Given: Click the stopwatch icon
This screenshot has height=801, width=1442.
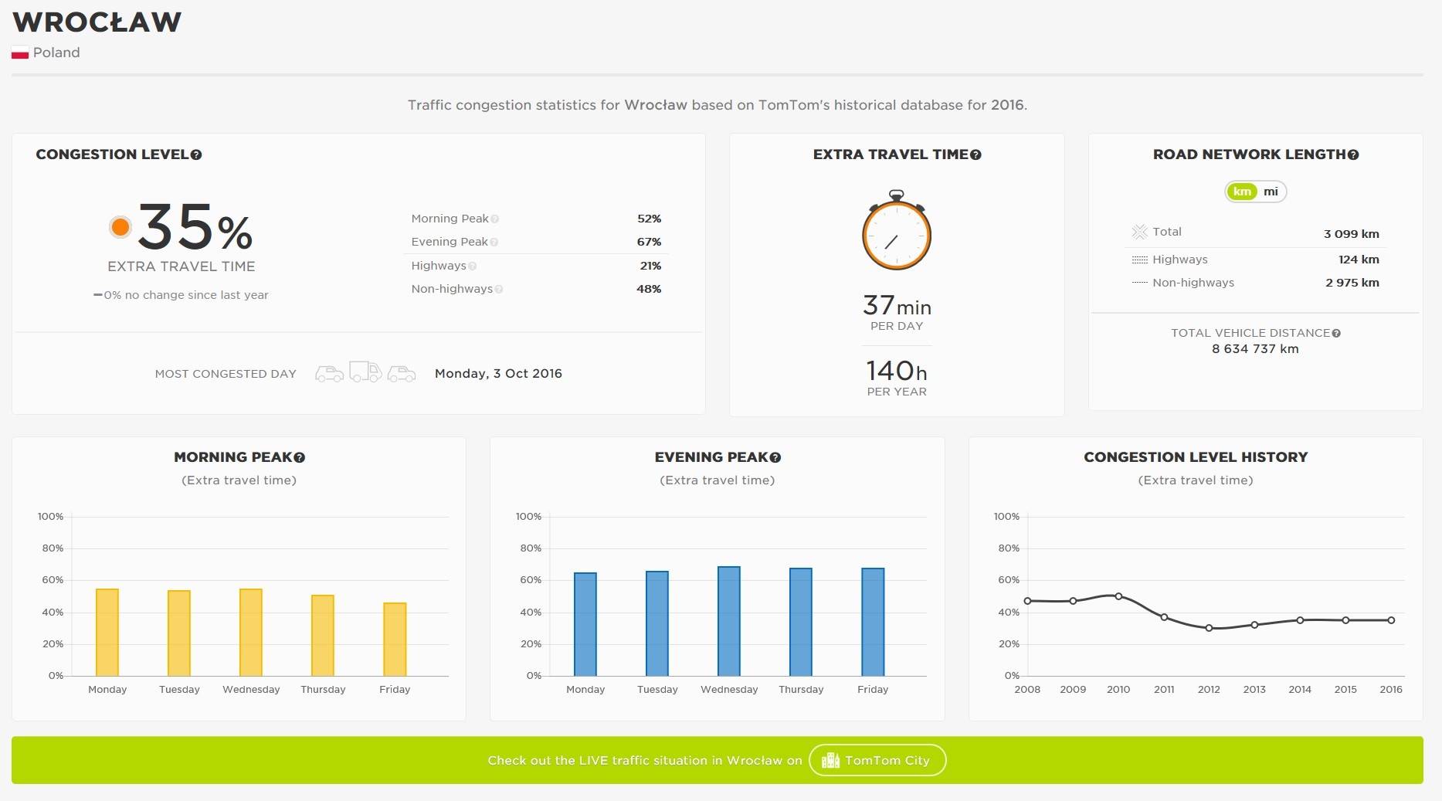Looking at the screenshot, I should (897, 230).
